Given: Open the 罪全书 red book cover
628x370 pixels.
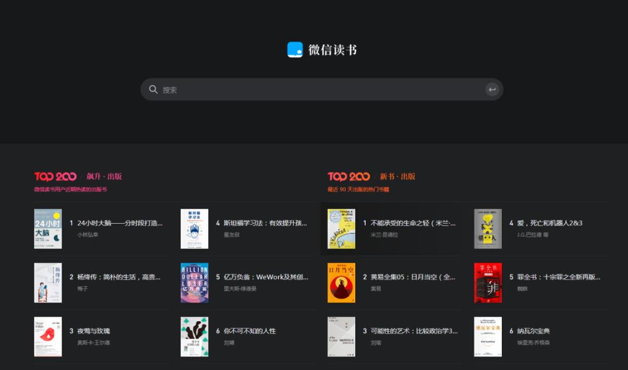Looking at the screenshot, I should pyautogui.click(x=488, y=283).
